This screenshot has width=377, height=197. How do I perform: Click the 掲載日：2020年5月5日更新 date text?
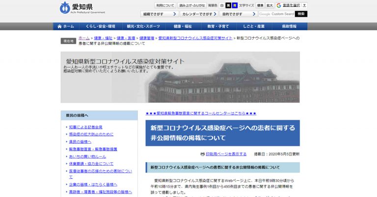277,154
